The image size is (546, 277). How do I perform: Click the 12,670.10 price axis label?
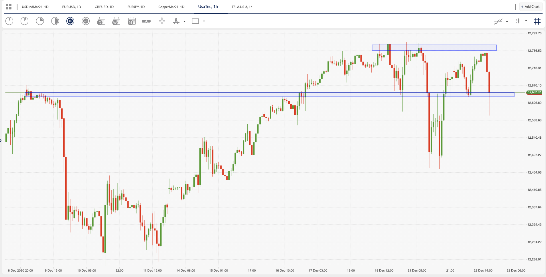point(534,85)
